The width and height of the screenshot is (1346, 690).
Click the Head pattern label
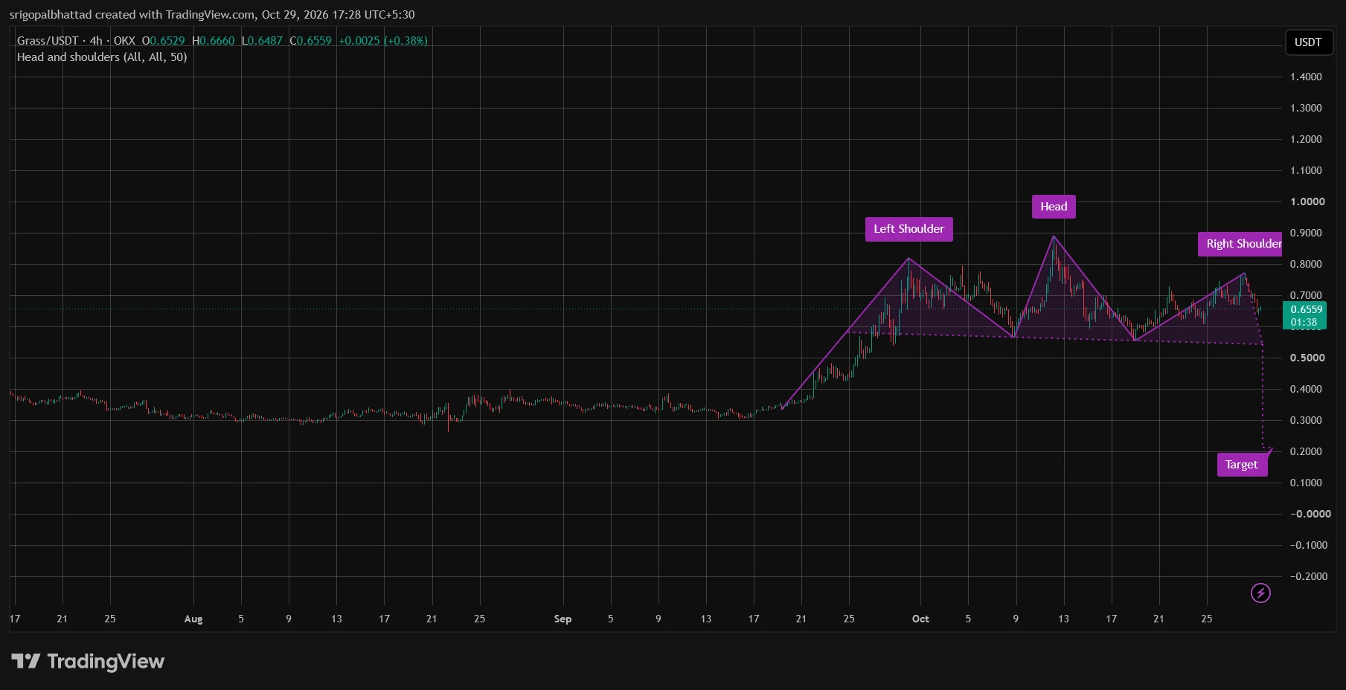pos(1054,207)
